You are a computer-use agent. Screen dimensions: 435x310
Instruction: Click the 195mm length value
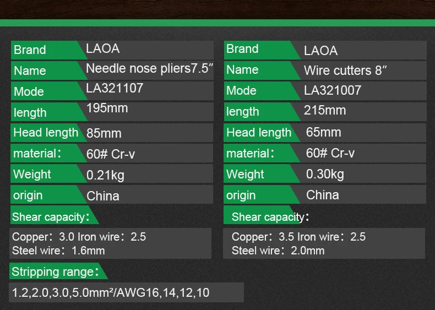click(107, 108)
